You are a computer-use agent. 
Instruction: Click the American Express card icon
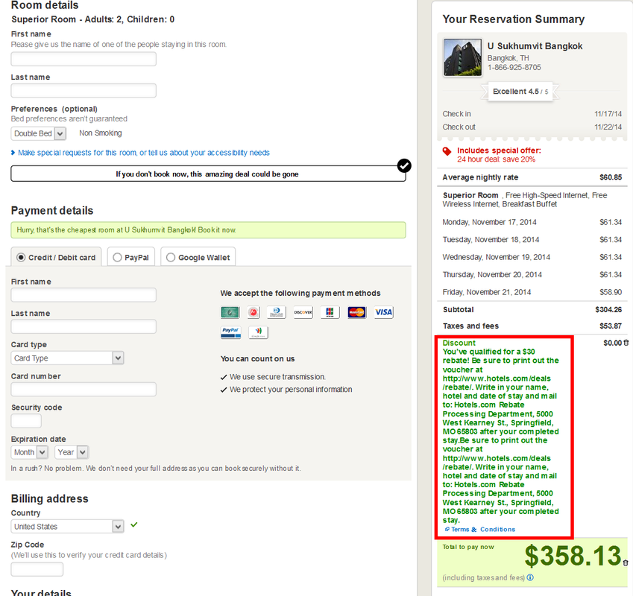[x=230, y=312]
